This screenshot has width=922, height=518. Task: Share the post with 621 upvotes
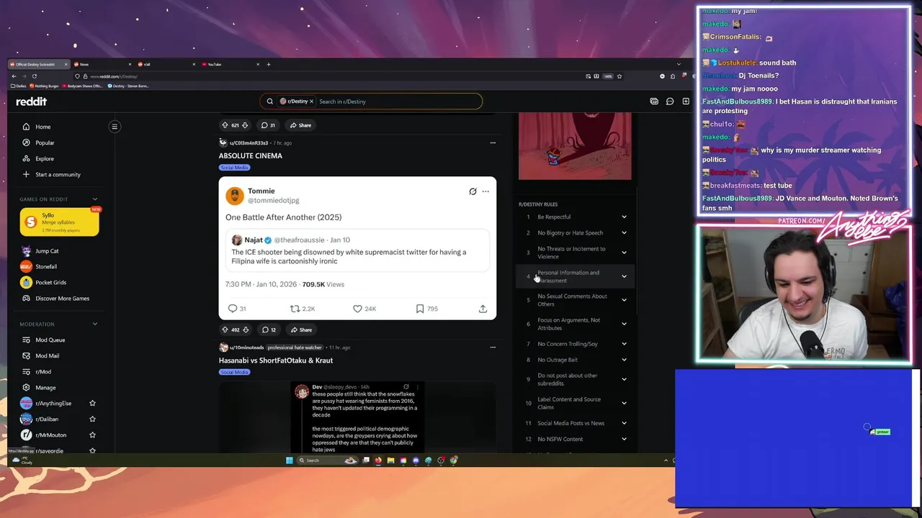[x=300, y=125]
